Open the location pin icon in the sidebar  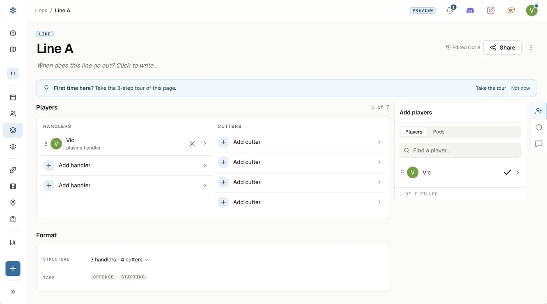click(13, 203)
